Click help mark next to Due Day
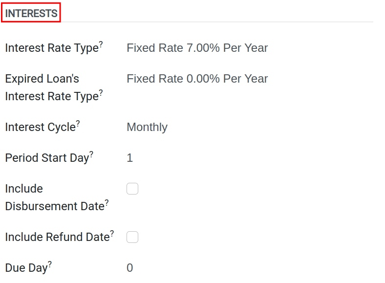Screen dimensions: 385x283 (x=50, y=264)
